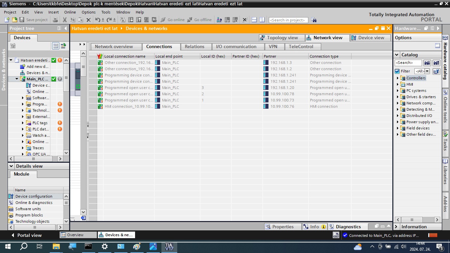450x253 pixels.
Task: Click the New project toolbar icon
Action: [7, 20]
